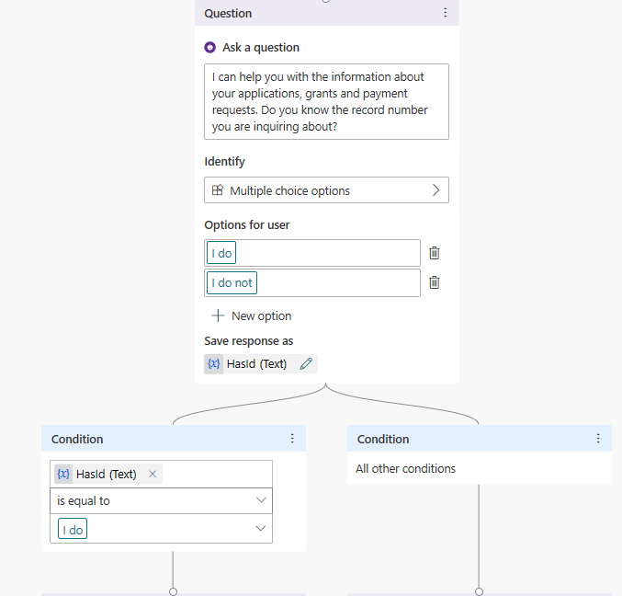Open left Condition node more options menu

[x=292, y=439]
